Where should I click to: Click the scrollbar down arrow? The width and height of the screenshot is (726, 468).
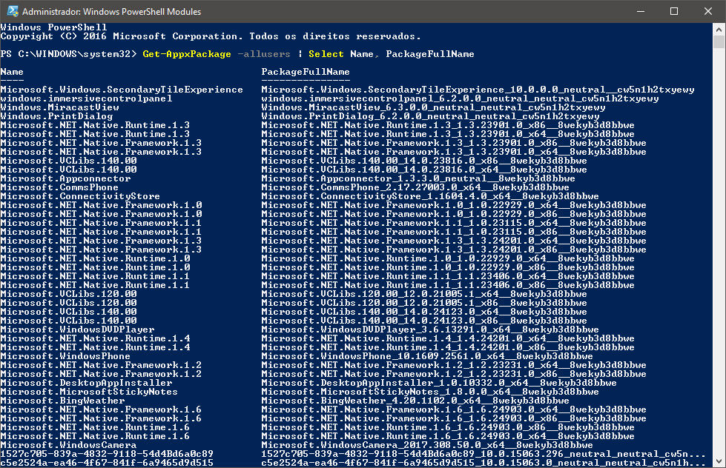(719, 461)
